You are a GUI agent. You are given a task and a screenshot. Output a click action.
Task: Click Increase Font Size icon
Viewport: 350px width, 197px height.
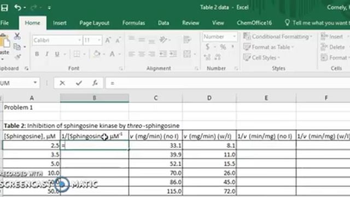pos(108,40)
